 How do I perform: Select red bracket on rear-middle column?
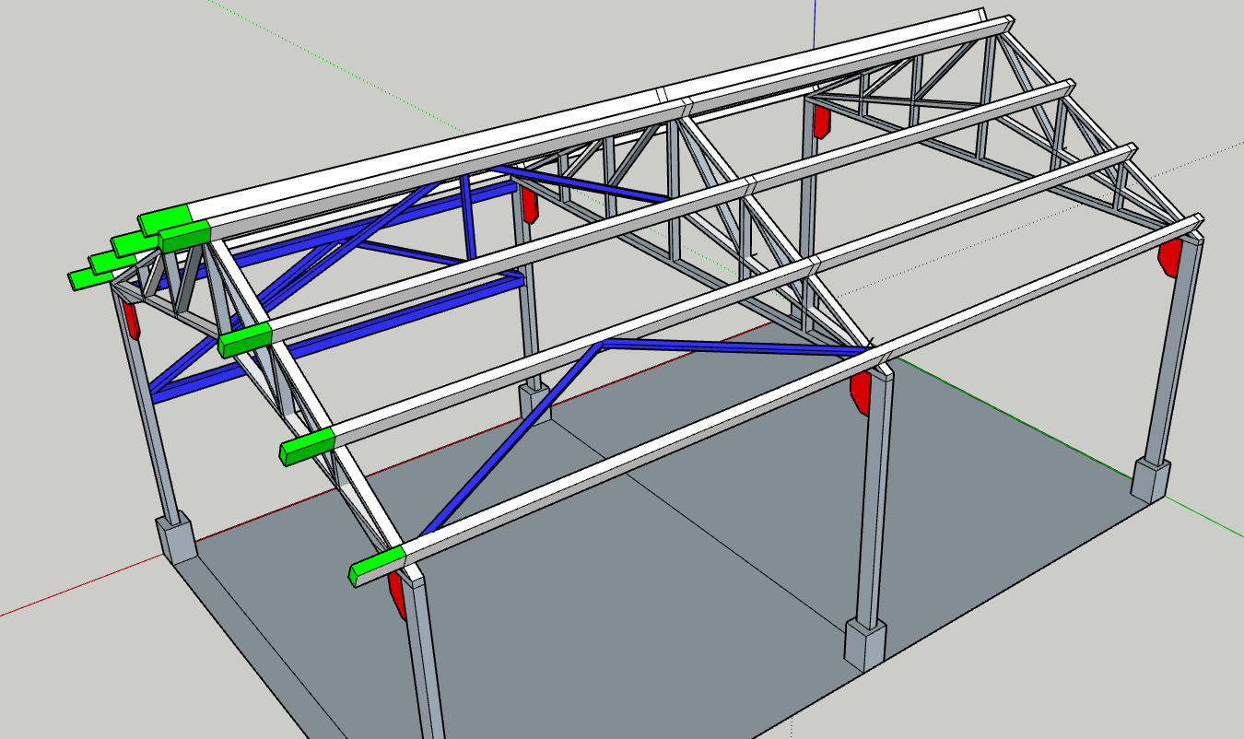pyautogui.click(x=529, y=204)
